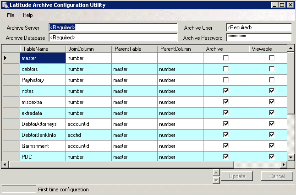The height and width of the screenshot is (195, 296).
Task: Select the extradata TableName cell
Action: 43,113
